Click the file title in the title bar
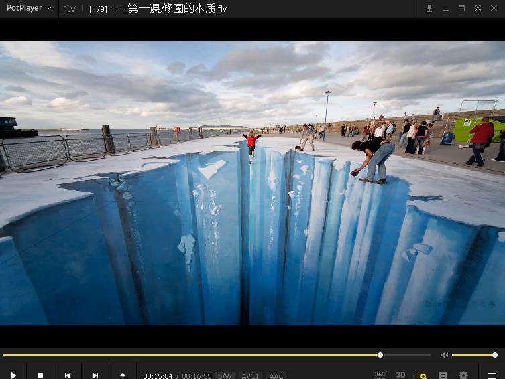Screen dimensions: 505x379 158,9
